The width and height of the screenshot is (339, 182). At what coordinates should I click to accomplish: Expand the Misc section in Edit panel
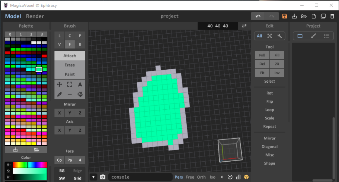269,155
